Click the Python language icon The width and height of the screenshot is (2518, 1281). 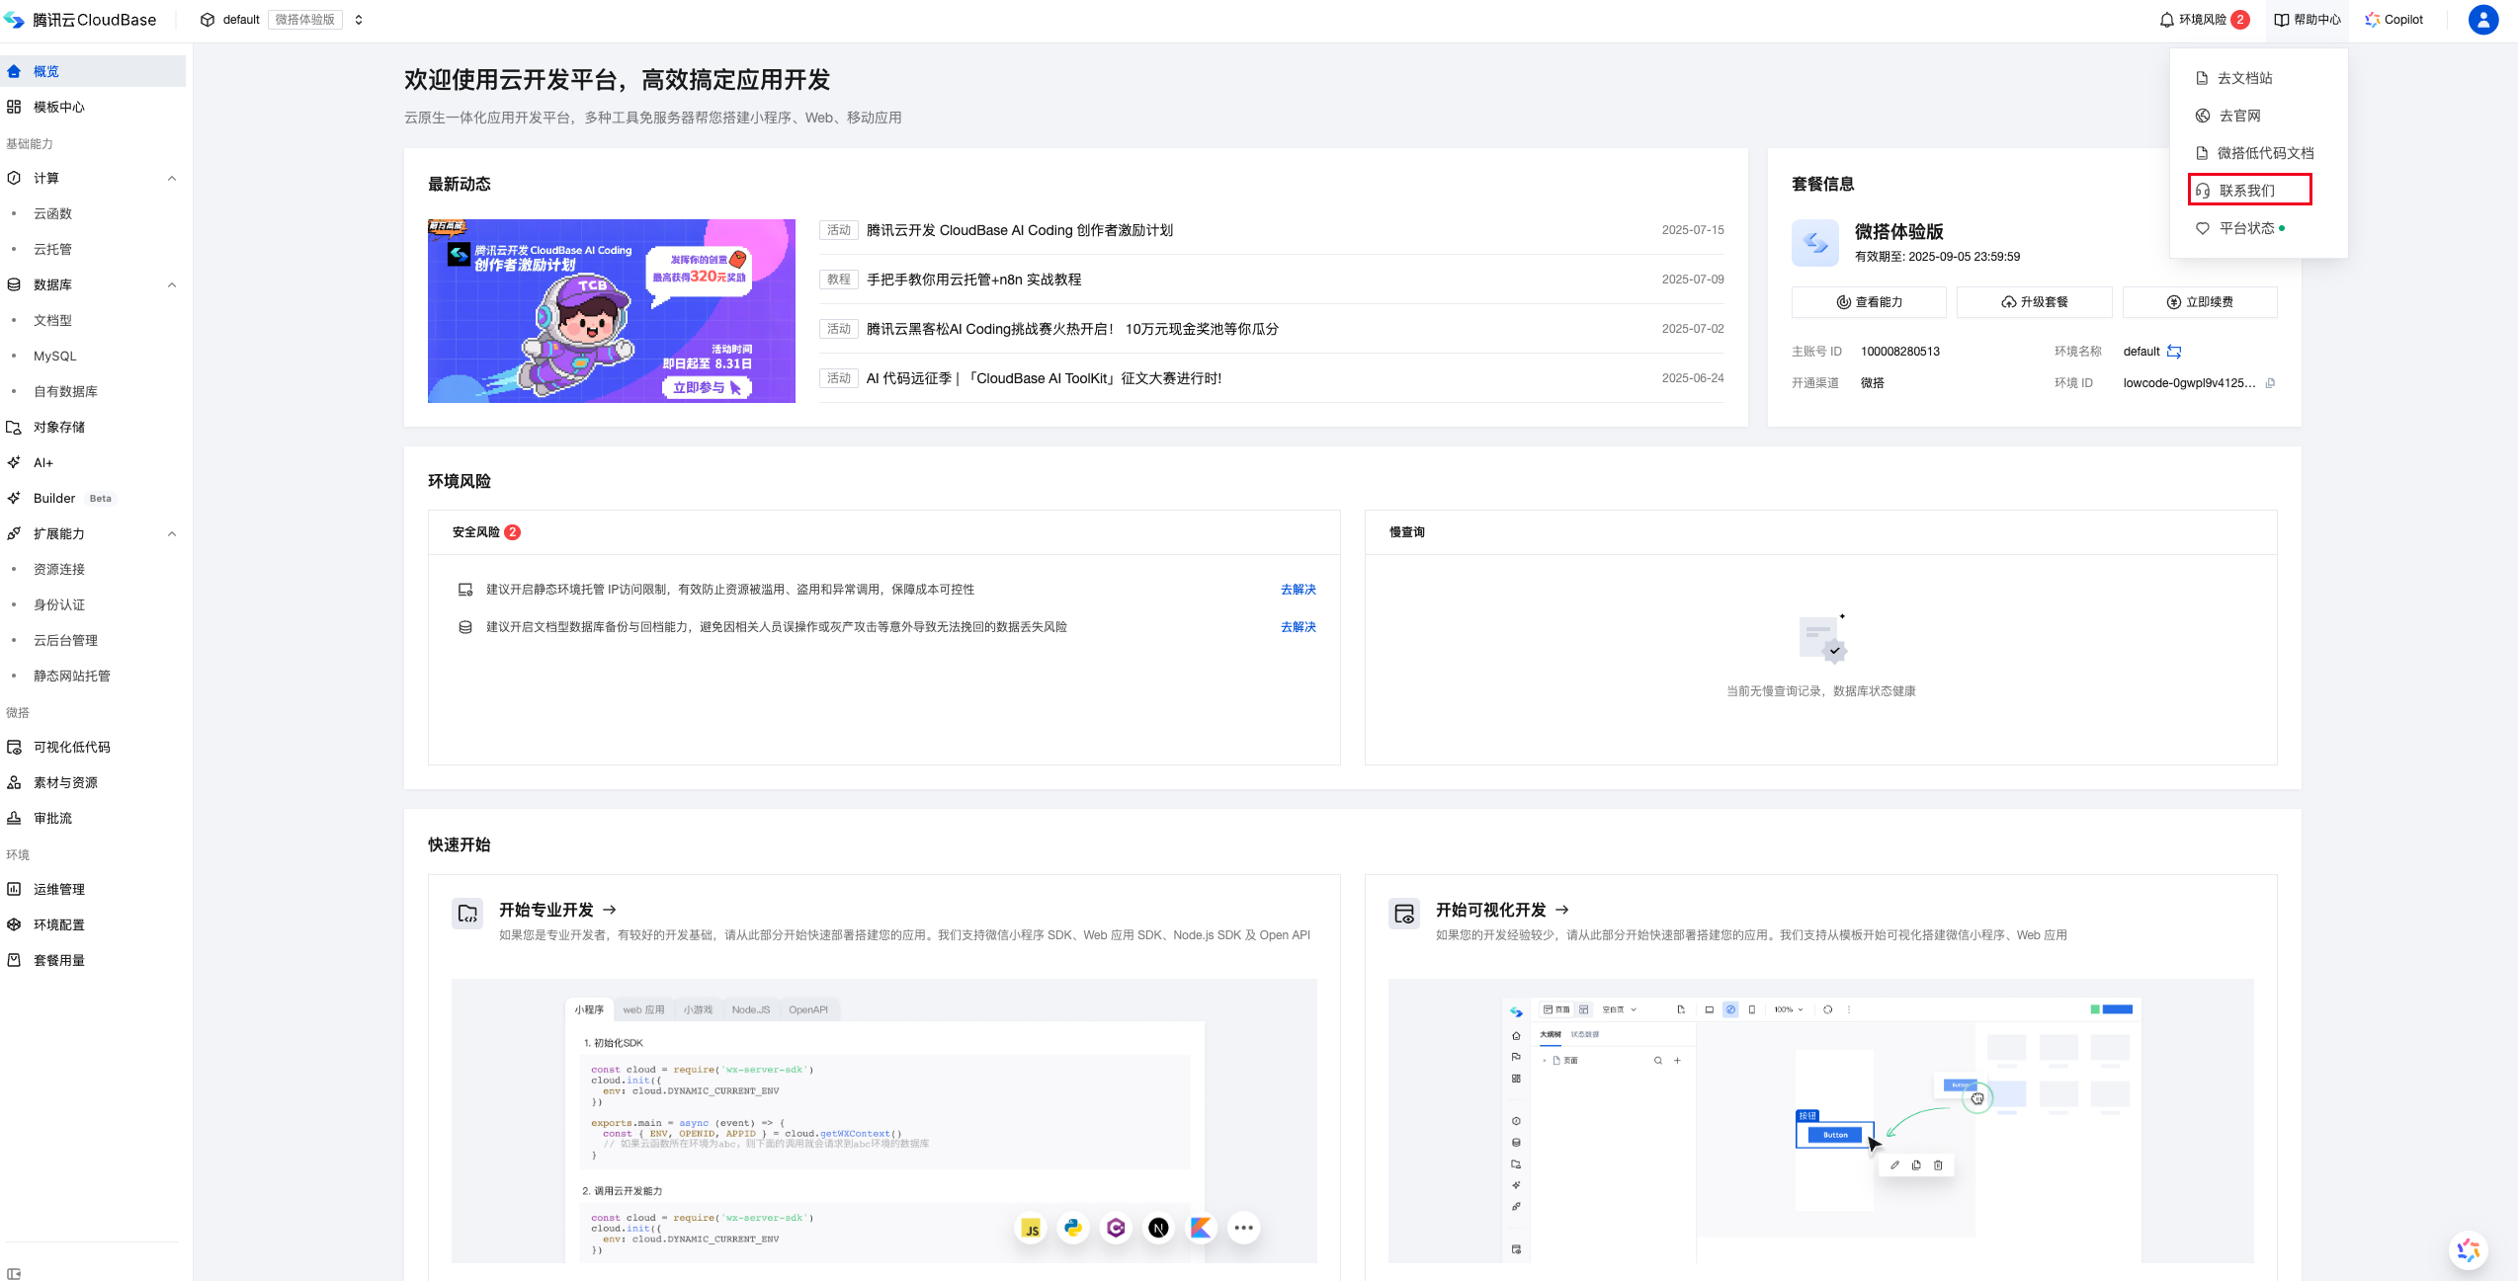pyautogui.click(x=1073, y=1228)
